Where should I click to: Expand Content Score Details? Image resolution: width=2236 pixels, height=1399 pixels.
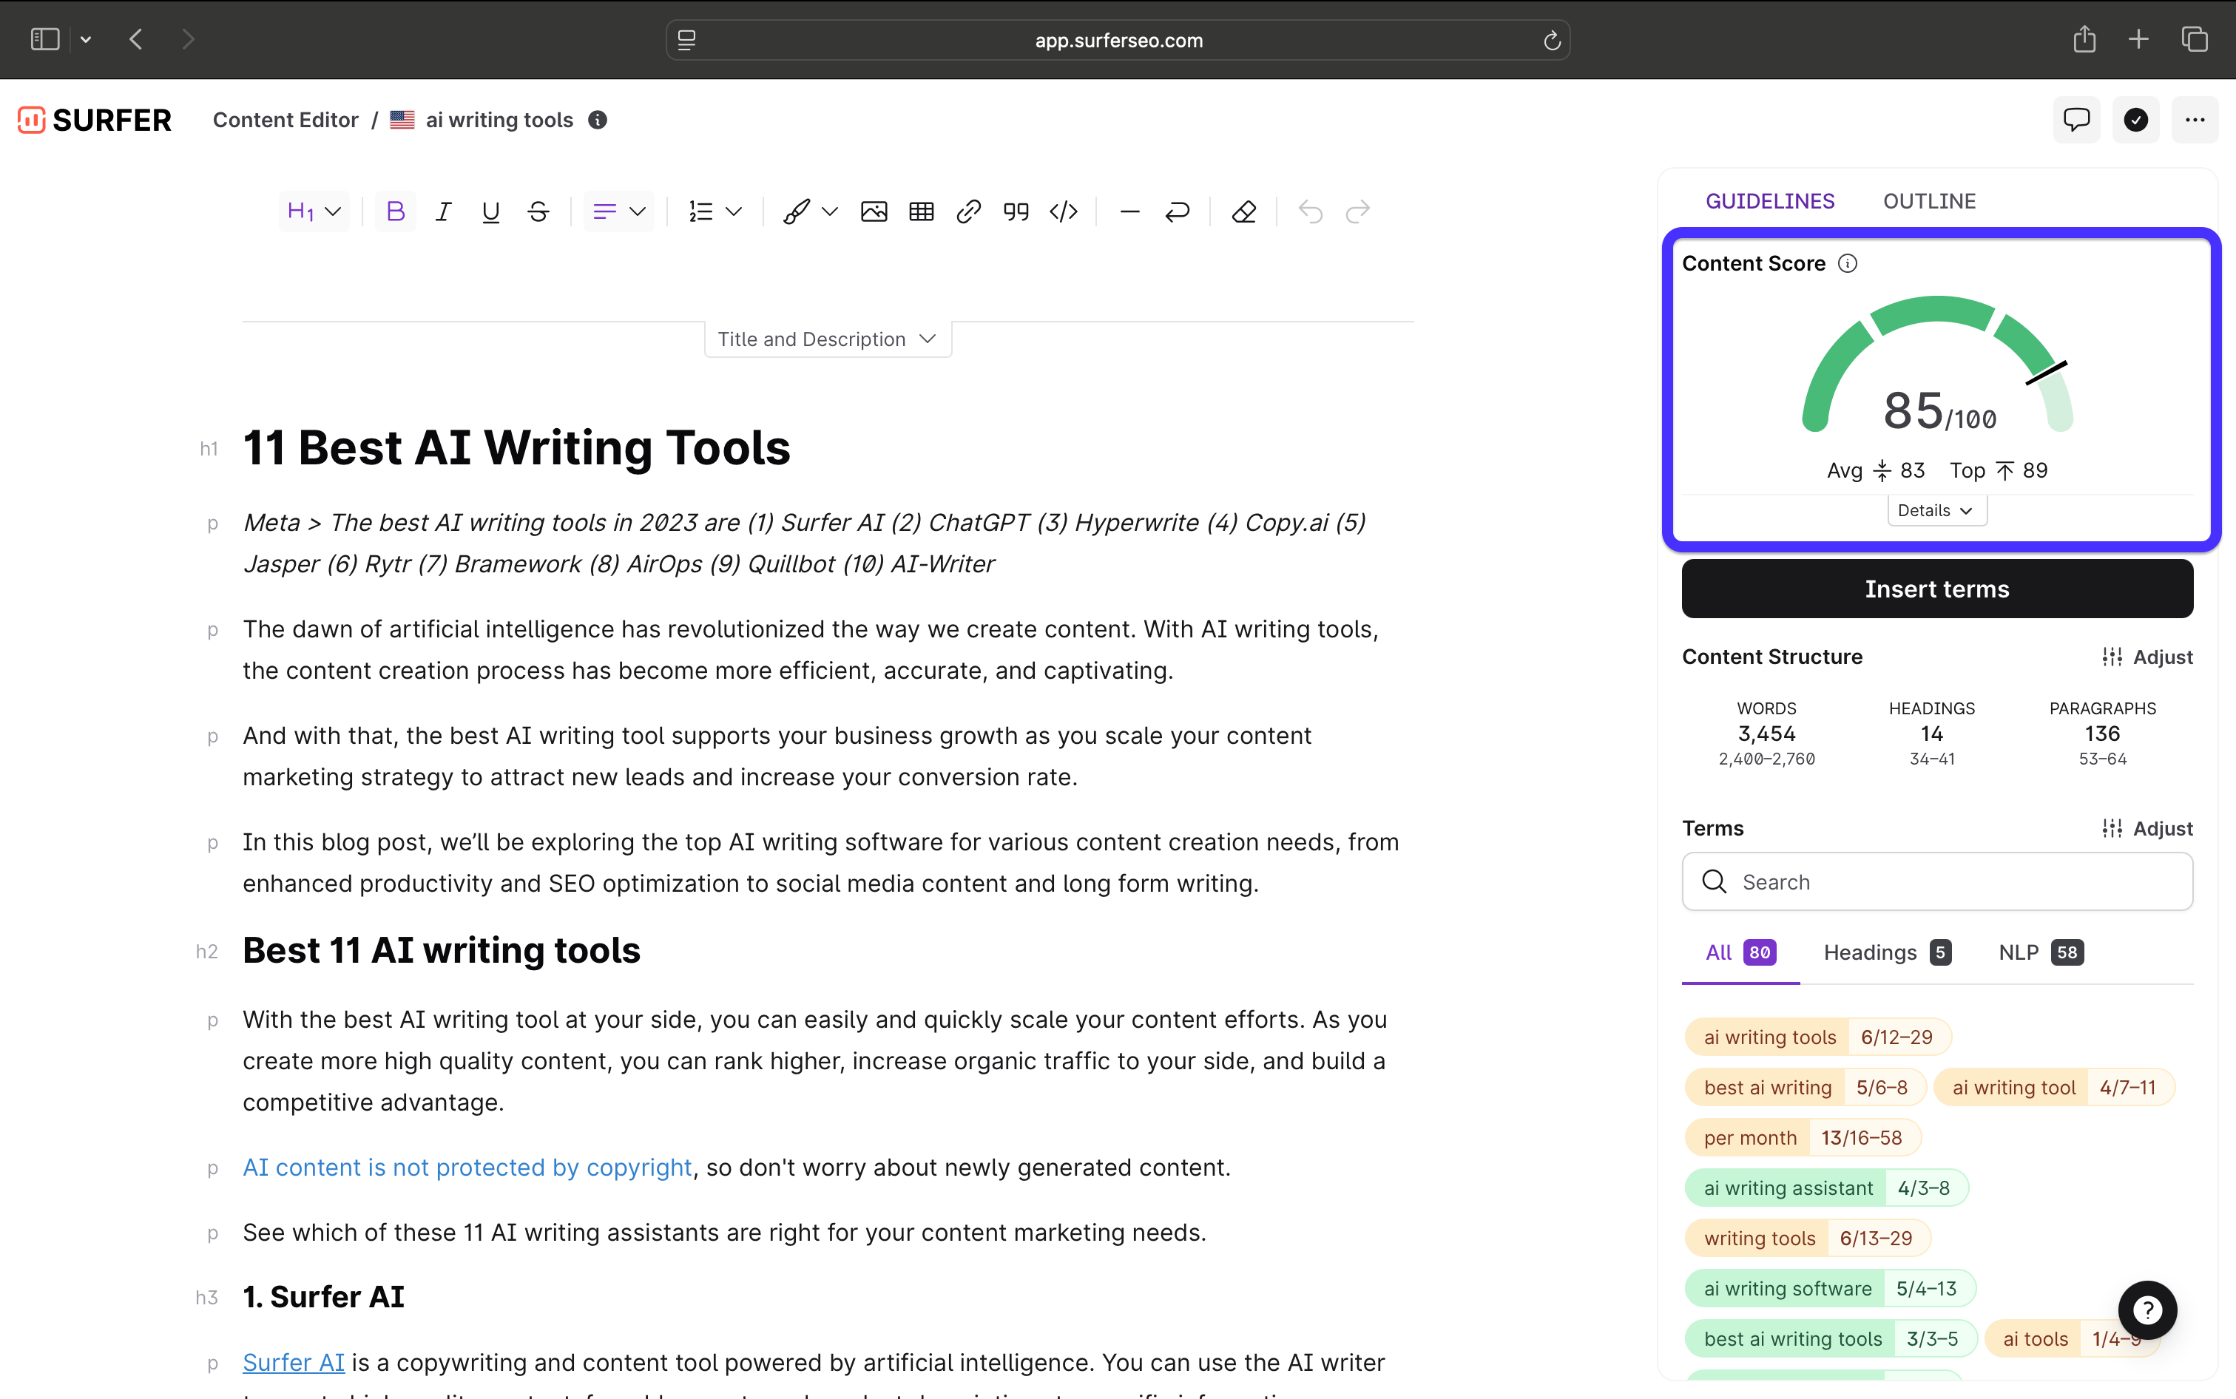pyautogui.click(x=1936, y=511)
